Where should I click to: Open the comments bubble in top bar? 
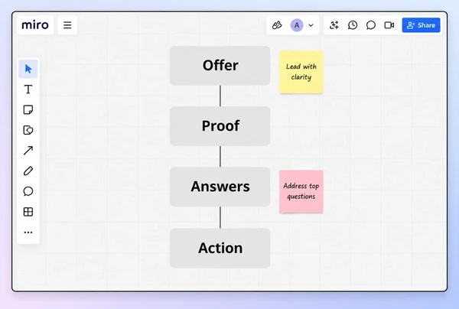pyautogui.click(x=370, y=25)
